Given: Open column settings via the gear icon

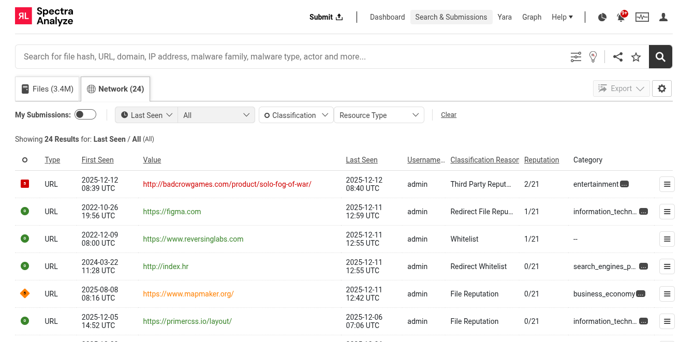Looking at the screenshot, I should 662,88.
